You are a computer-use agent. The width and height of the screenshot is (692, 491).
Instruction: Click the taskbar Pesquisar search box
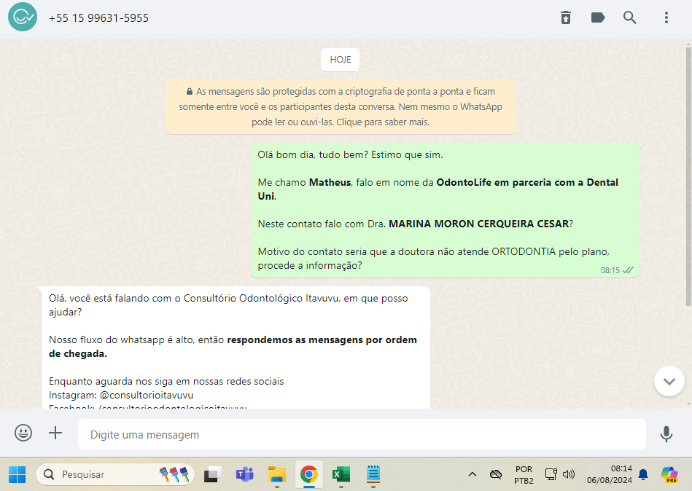(x=115, y=475)
